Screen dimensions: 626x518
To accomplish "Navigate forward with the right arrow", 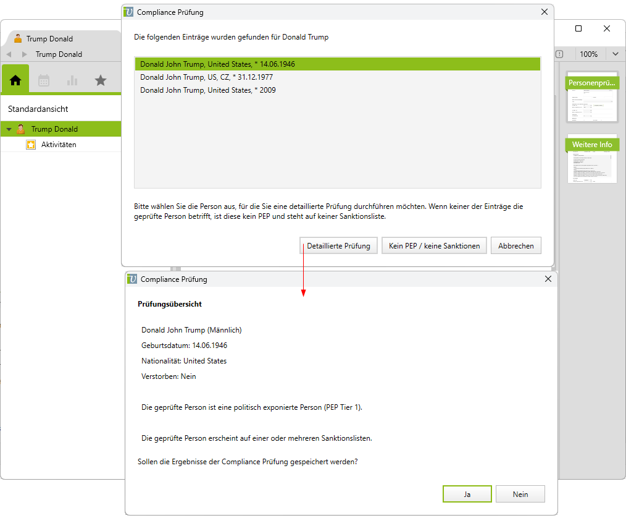I will tap(24, 54).
